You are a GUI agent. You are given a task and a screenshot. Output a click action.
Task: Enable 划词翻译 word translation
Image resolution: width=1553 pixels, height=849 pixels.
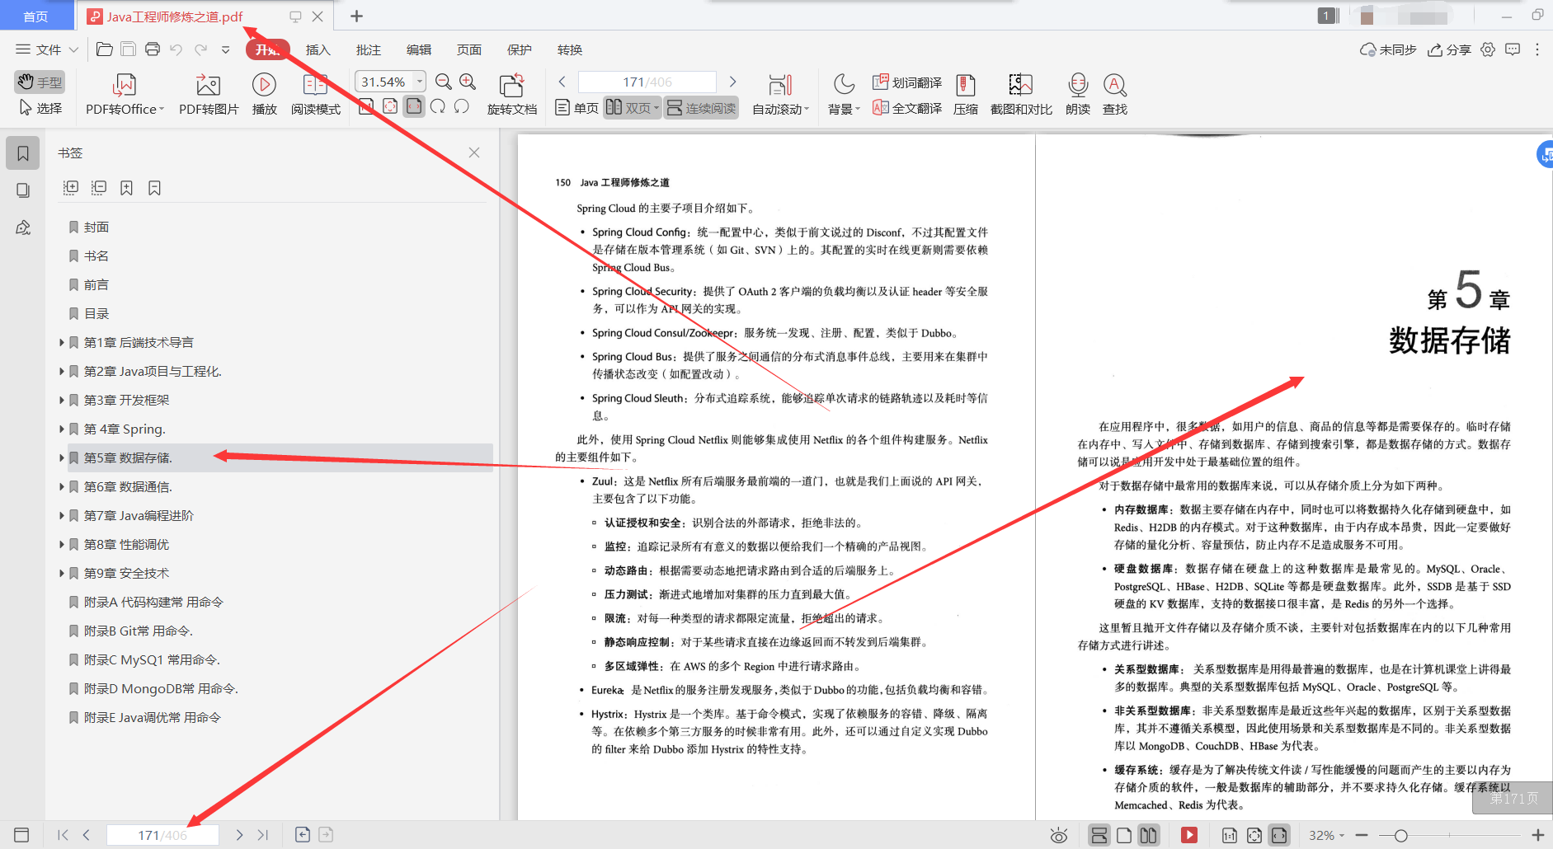907,82
